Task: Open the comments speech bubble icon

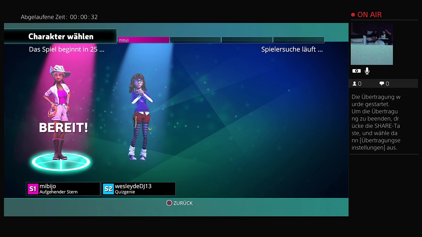Action: 382,84
